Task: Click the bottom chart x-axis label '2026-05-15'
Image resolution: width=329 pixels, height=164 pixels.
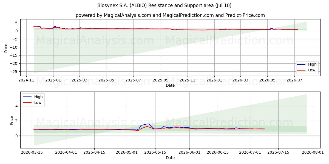Action: click(155, 153)
